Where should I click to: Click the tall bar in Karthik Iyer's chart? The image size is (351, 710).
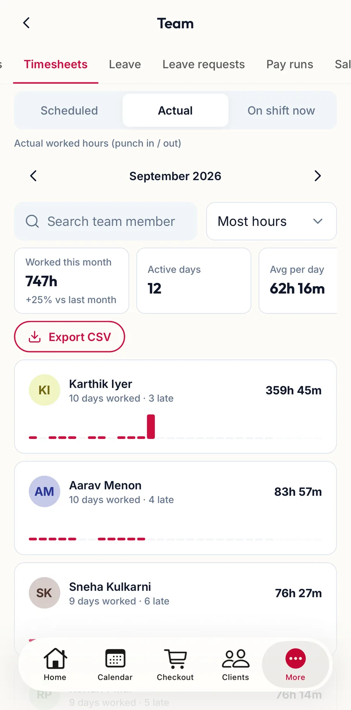[151, 426]
